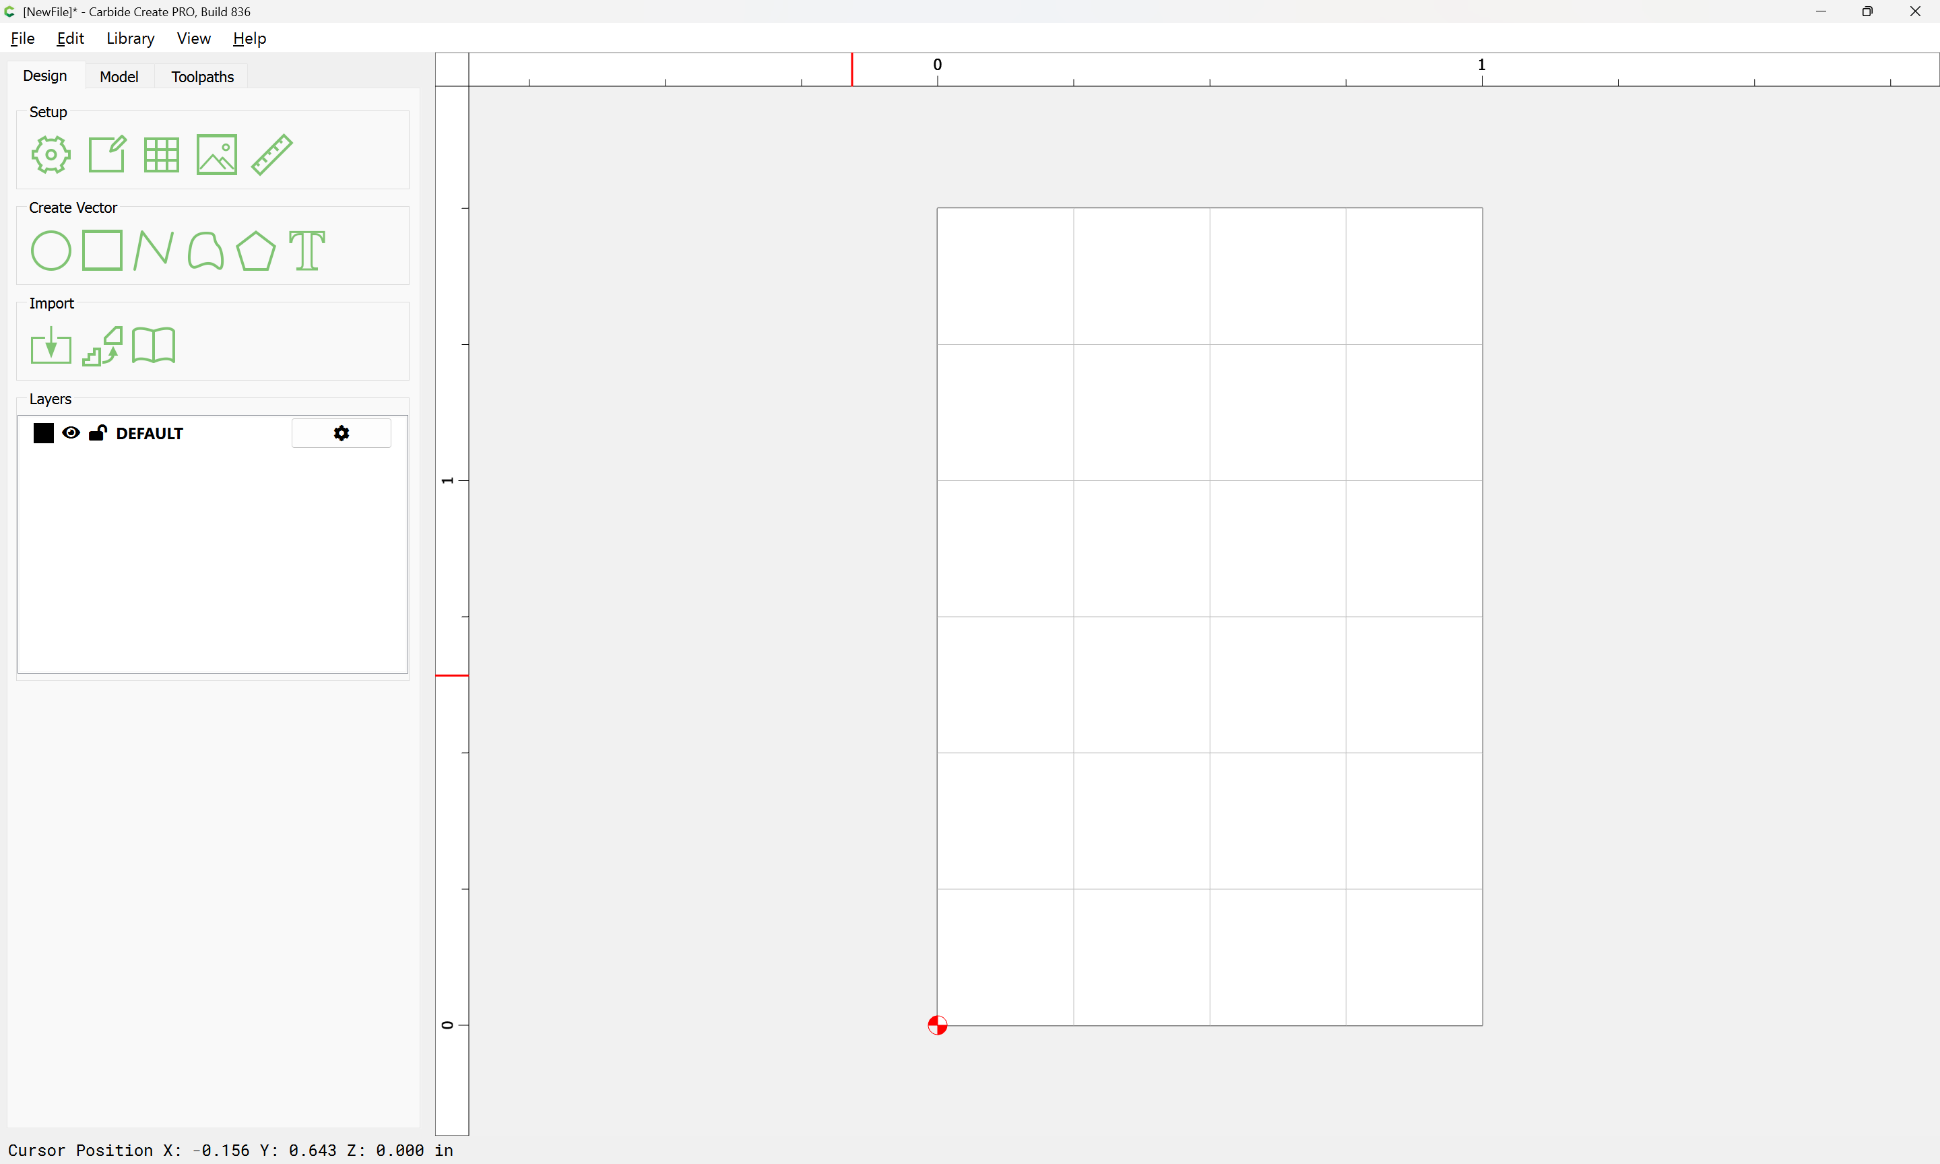The height and width of the screenshot is (1164, 1940).
Task: Open DEFAULT layer settings gear button
Action: tap(341, 433)
